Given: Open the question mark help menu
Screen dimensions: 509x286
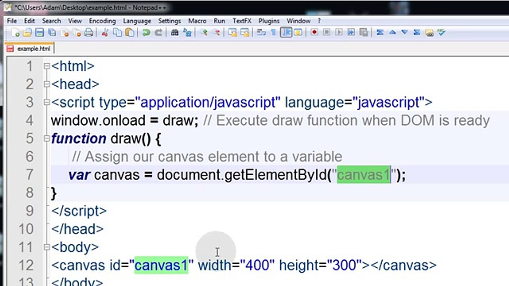Looking at the screenshot, I should (319, 21).
